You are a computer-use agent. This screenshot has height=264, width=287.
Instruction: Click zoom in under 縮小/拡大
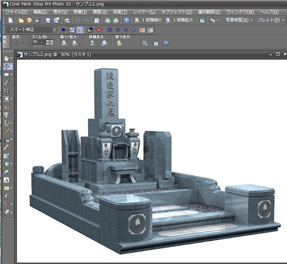click(75, 43)
